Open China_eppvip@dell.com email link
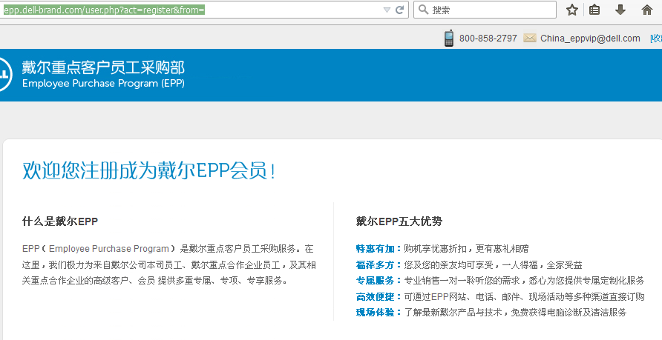 590,39
